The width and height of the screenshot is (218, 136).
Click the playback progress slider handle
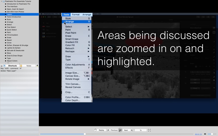[x=84, y=134]
